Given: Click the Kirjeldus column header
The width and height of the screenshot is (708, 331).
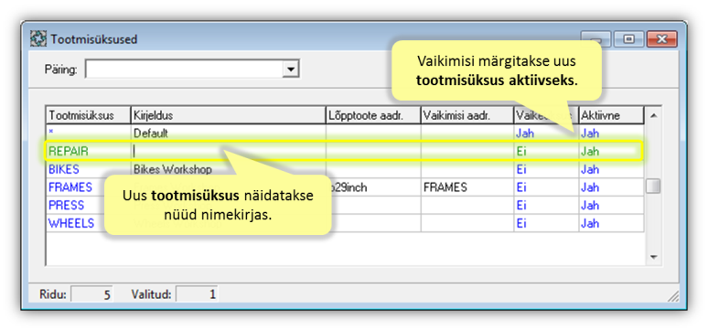Looking at the screenshot, I should click(229, 115).
